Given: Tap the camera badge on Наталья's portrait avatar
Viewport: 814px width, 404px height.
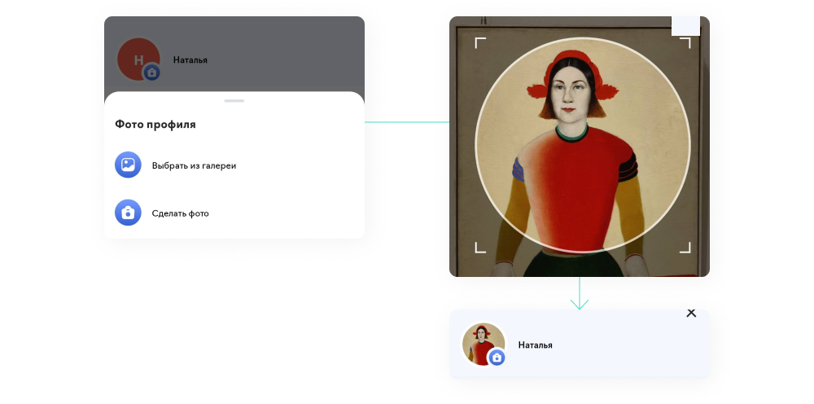Looking at the screenshot, I should pos(497,358).
